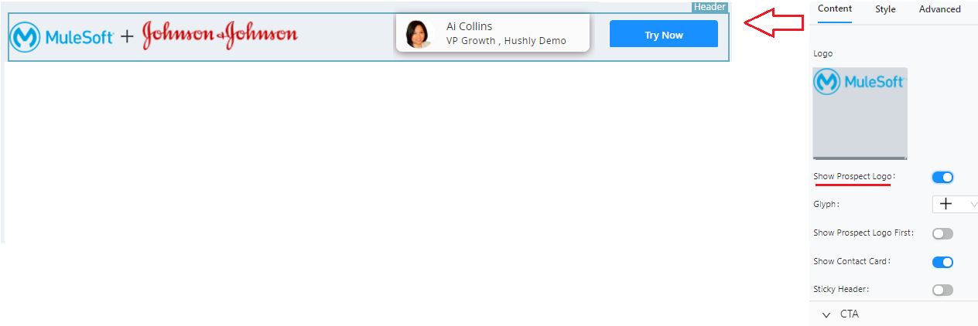Screen dimensions: 978x326
Task: Click the plus glyph between header logos
Action: 127,36
